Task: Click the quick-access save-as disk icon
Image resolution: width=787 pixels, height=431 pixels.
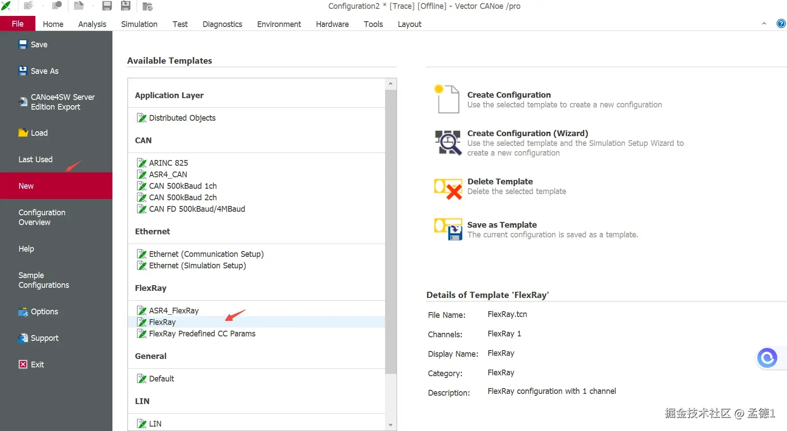Action: 126,6
